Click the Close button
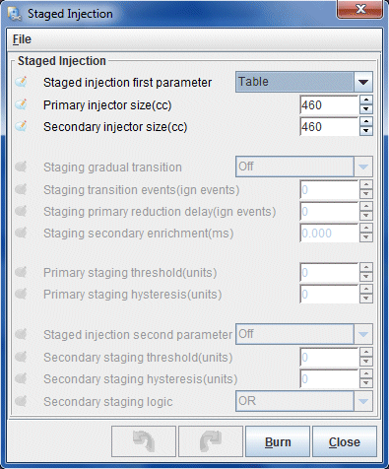Image resolution: width=389 pixels, height=469 pixels. coord(345,441)
